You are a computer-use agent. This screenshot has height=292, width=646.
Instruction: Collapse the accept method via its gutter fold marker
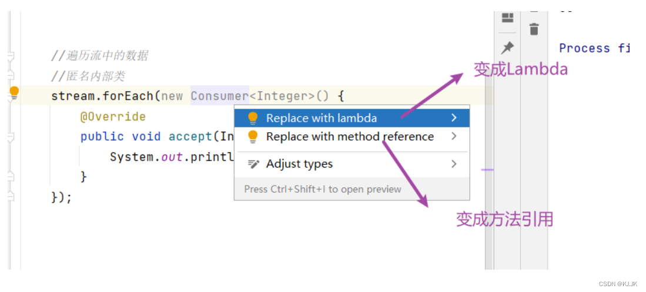(11, 137)
